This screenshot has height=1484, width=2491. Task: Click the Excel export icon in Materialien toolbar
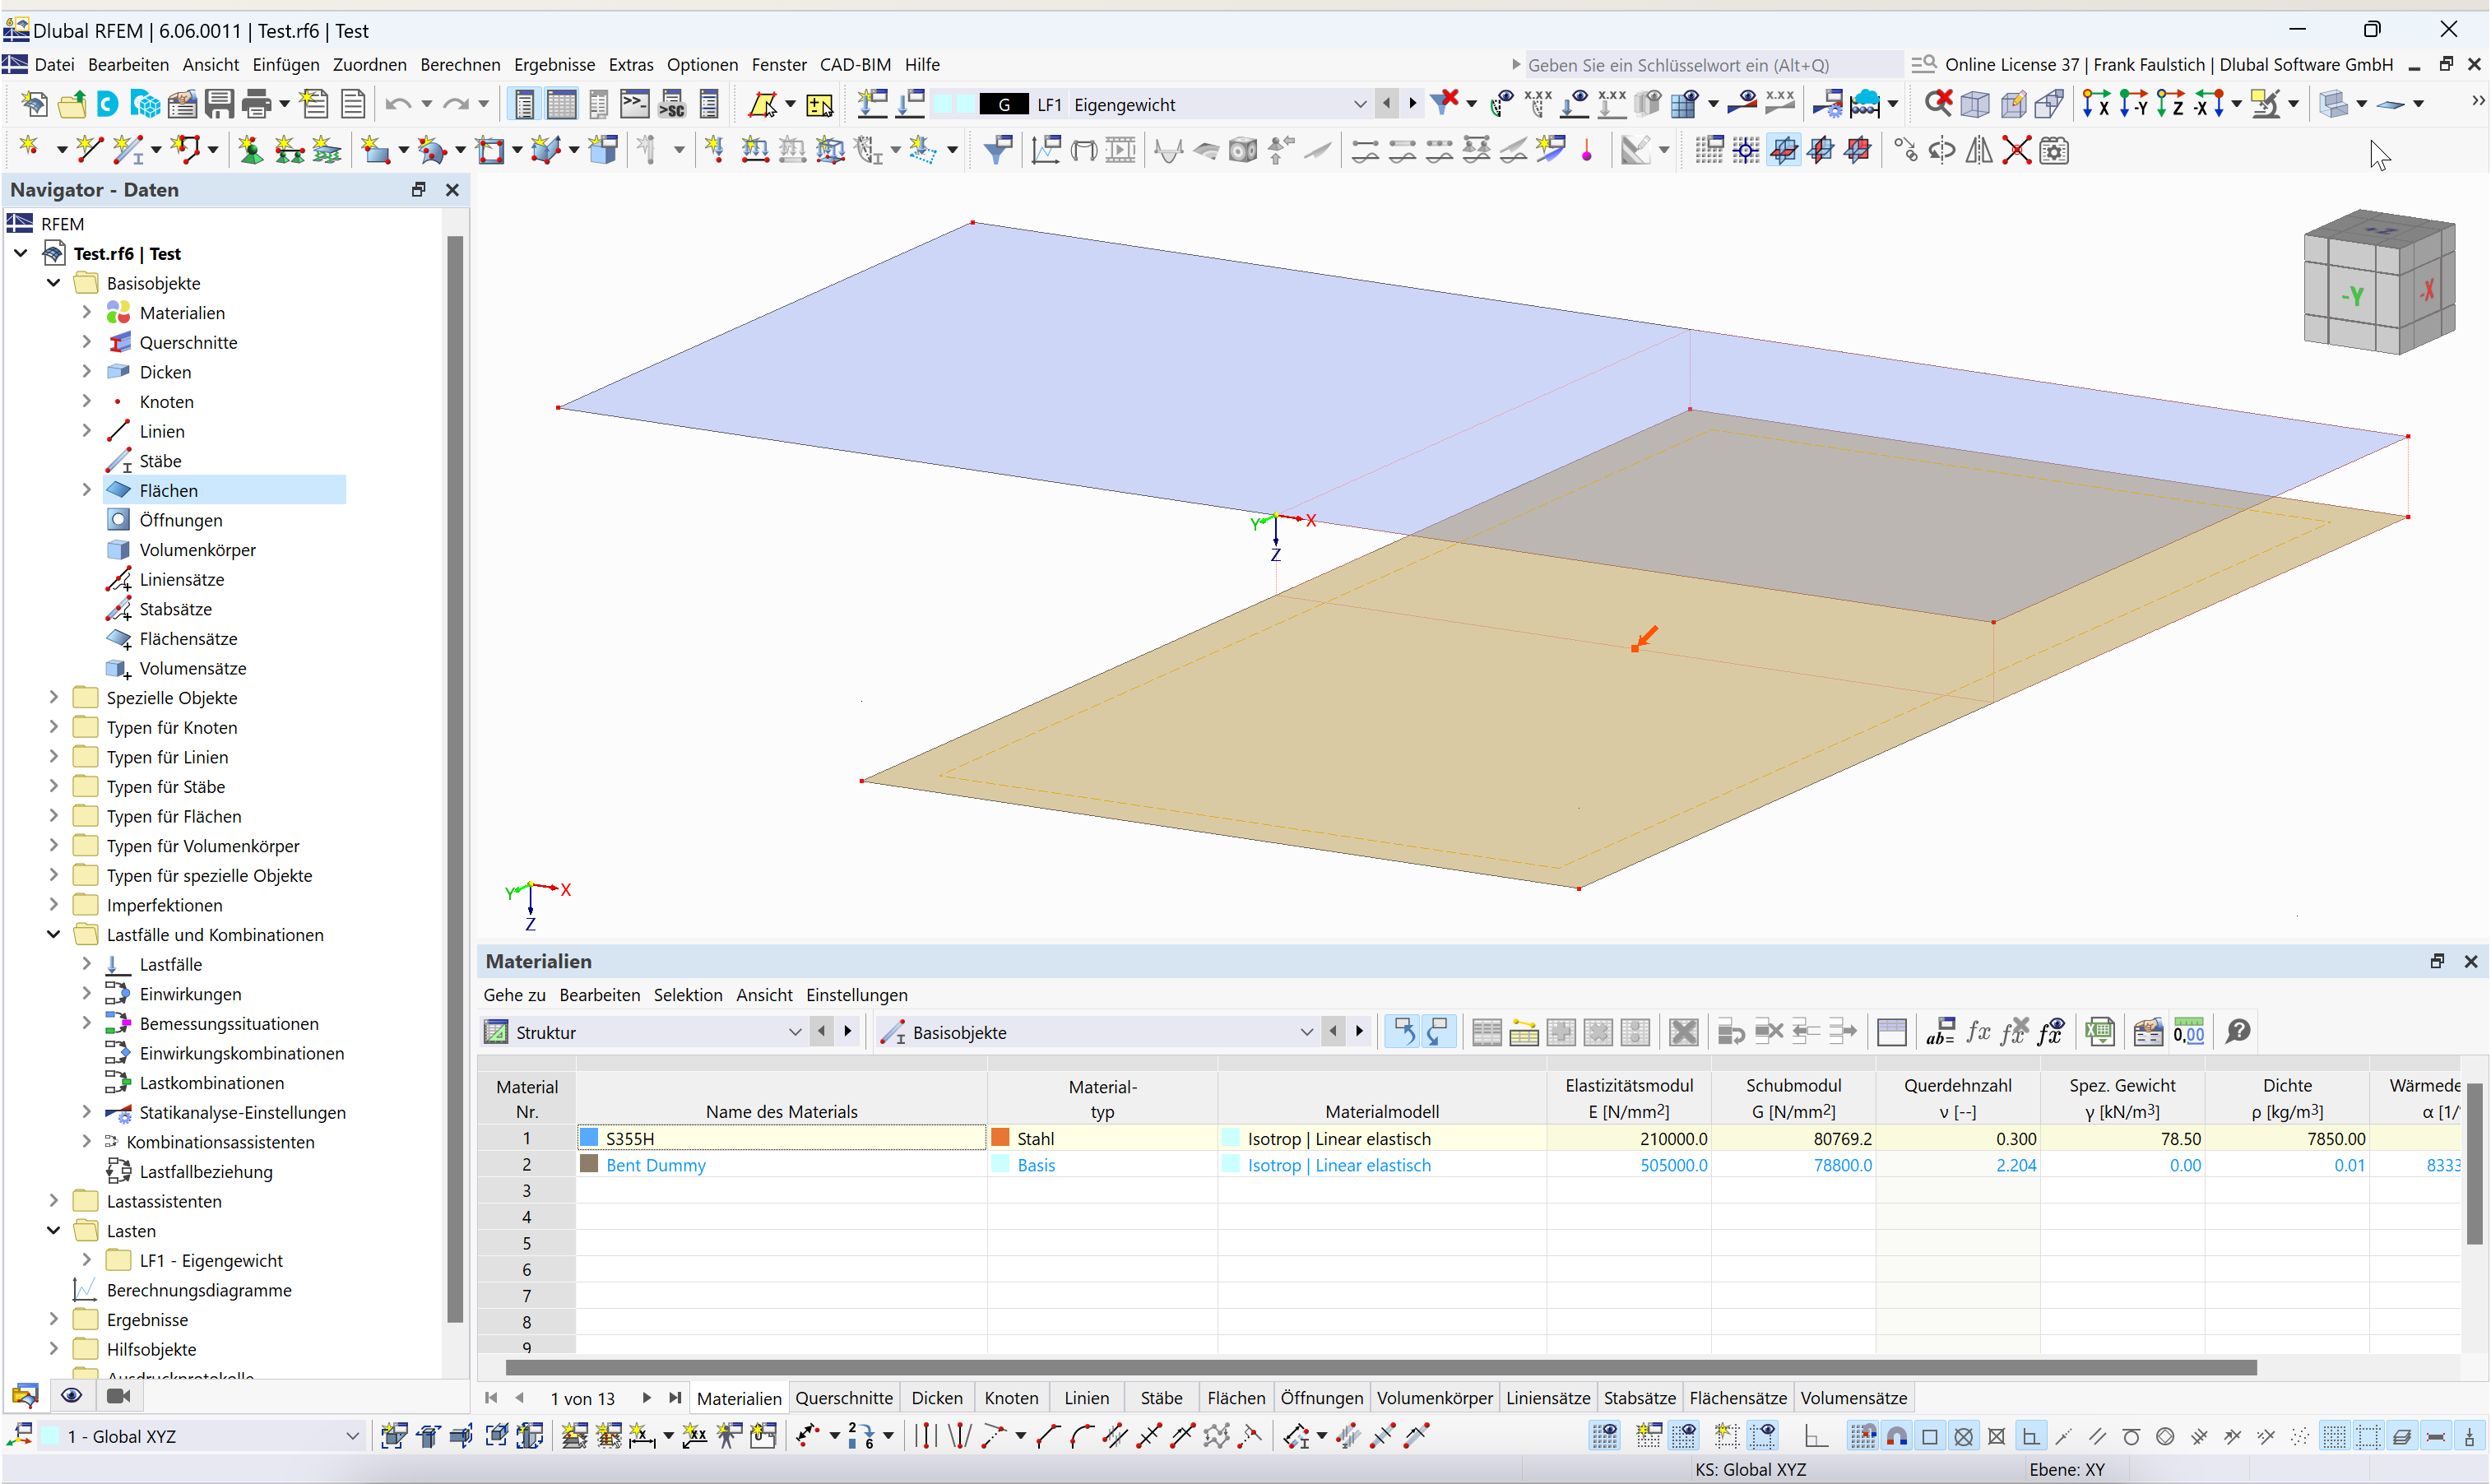tap(2100, 1031)
